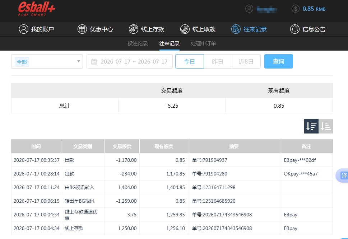Click total 交易额度 value -5.25

coord(172,106)
